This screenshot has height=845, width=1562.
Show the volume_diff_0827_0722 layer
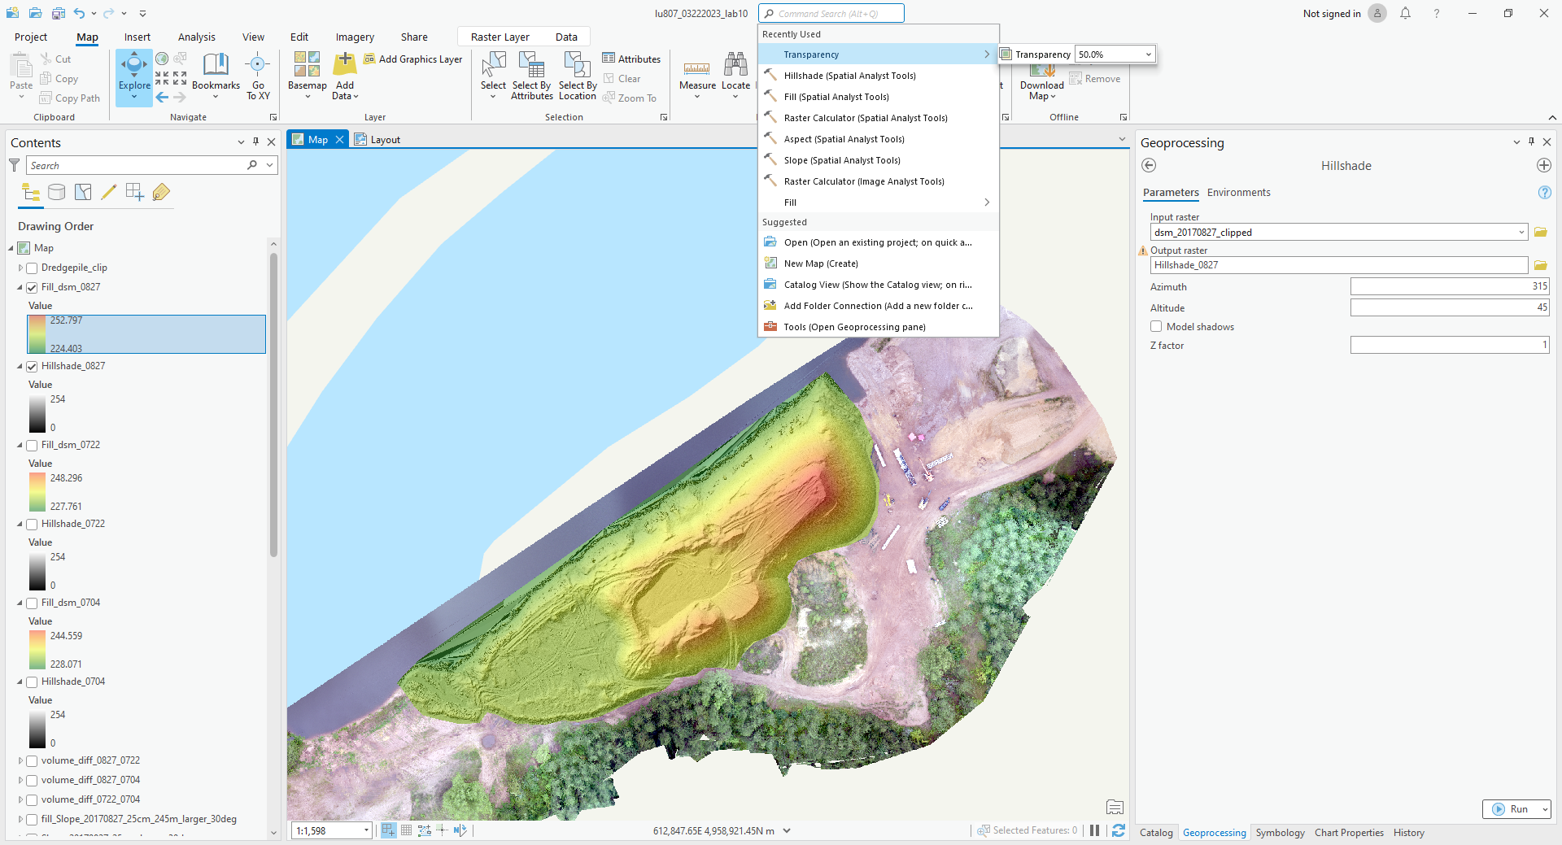[x=32, y=760]
